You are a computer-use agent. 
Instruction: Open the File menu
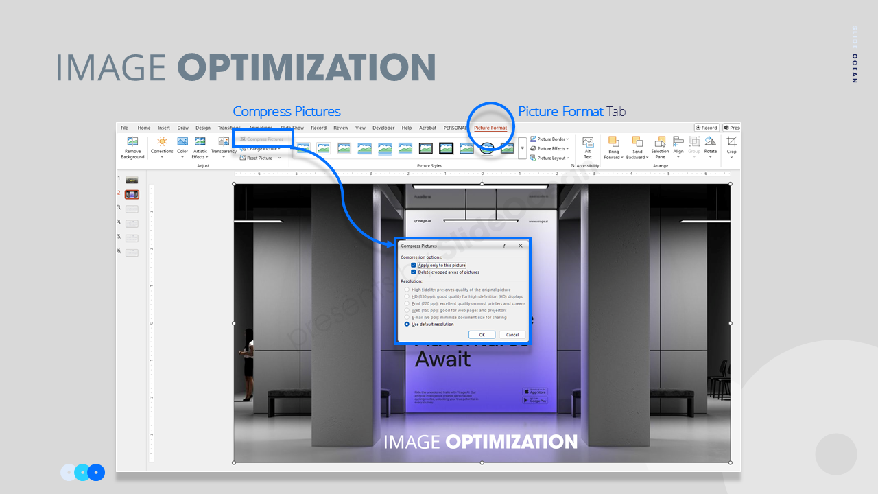coord(124,128)
